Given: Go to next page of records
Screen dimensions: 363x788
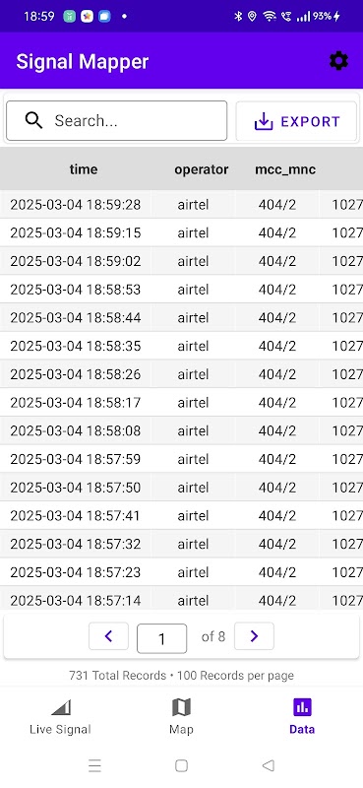Looking at the screenshot, I should coord(254,636).
